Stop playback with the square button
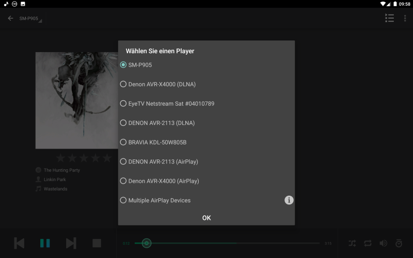Image resolution: width=413 pixels, height=258 pixels. pyautogui.click(x=97, y=243)
